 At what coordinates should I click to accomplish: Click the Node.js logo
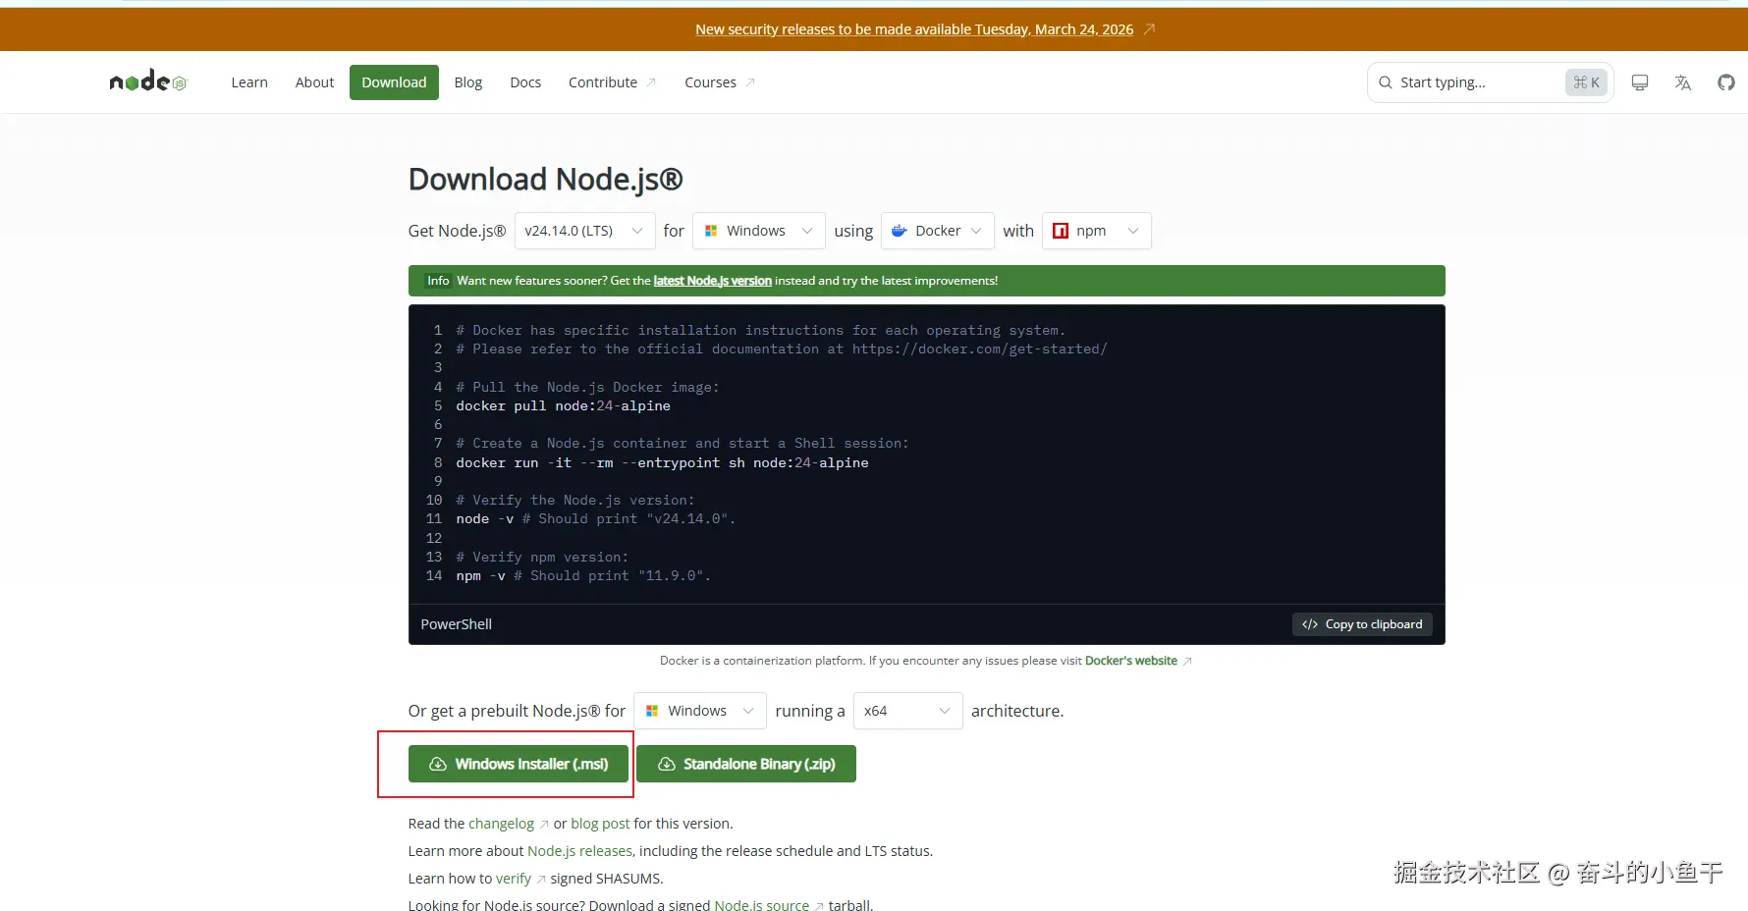tap(147, 81)
